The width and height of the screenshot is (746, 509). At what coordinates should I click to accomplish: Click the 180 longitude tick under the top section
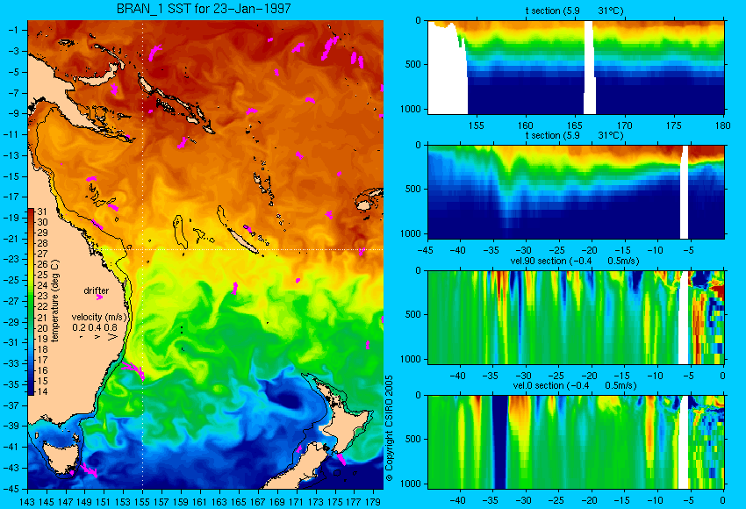tap(723, 125)
